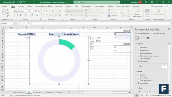Collapse the Relleno section
The width and height of the screenshot is (172, 97).
coord(136,44)
